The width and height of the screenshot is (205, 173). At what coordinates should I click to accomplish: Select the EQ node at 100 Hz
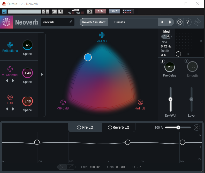pyautogui.click(x=37, y=142)
